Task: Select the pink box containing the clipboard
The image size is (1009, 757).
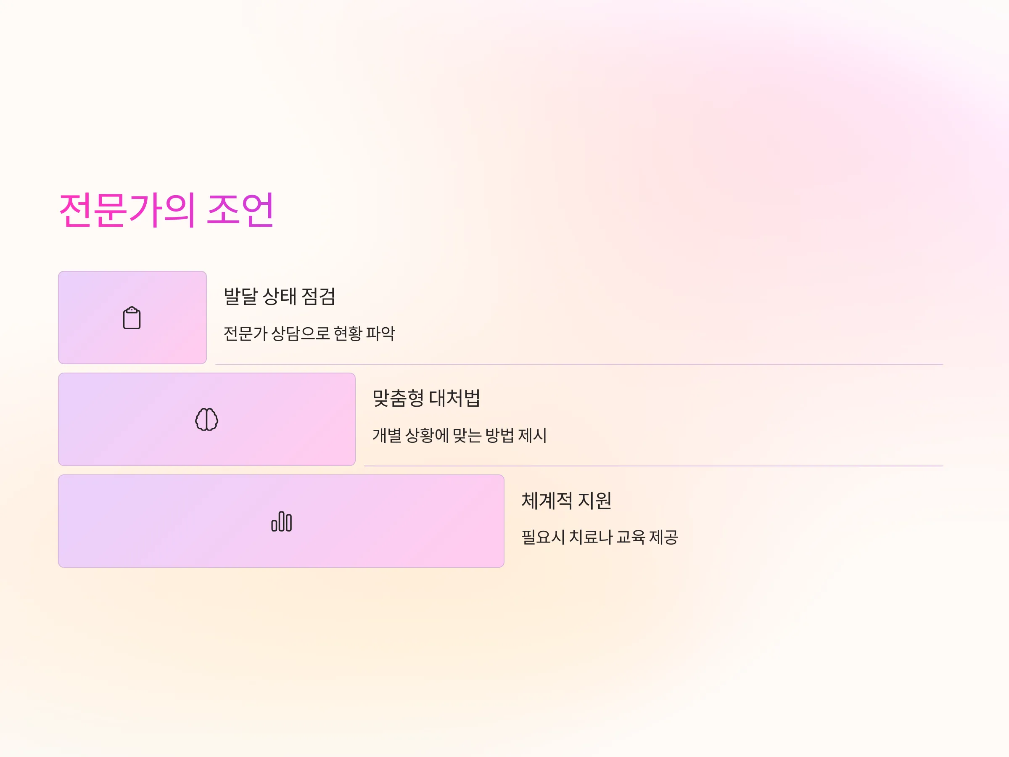Action: (132, 318)
